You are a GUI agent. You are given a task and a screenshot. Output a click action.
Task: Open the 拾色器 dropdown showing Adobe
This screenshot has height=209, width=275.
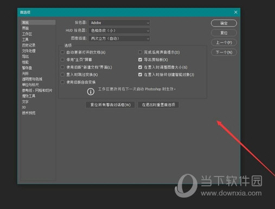(x=119, y=23)
